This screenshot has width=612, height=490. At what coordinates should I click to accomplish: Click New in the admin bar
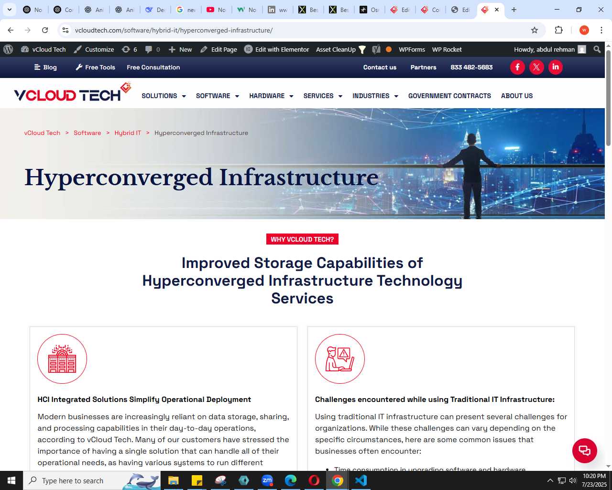pyautogui.click(x=180, y=49)
